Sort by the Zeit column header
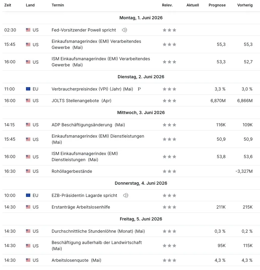Image resolution: width=260 pixels, height=270 pixels. [8, 5]
